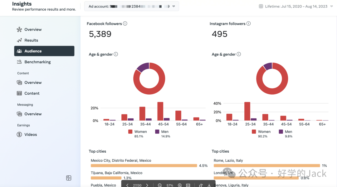Click 'Rome, Lazio, Italy' label
The width and height of the screenshot is (337, 187).
point(228,160)
